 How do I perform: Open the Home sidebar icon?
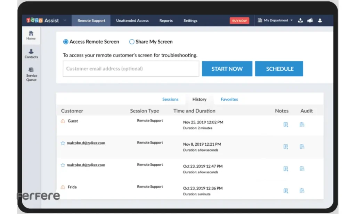(31, 35)
